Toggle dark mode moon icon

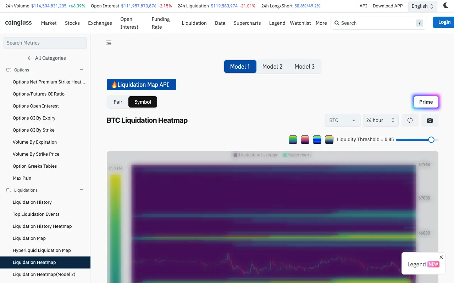click(x=446, y=6)
